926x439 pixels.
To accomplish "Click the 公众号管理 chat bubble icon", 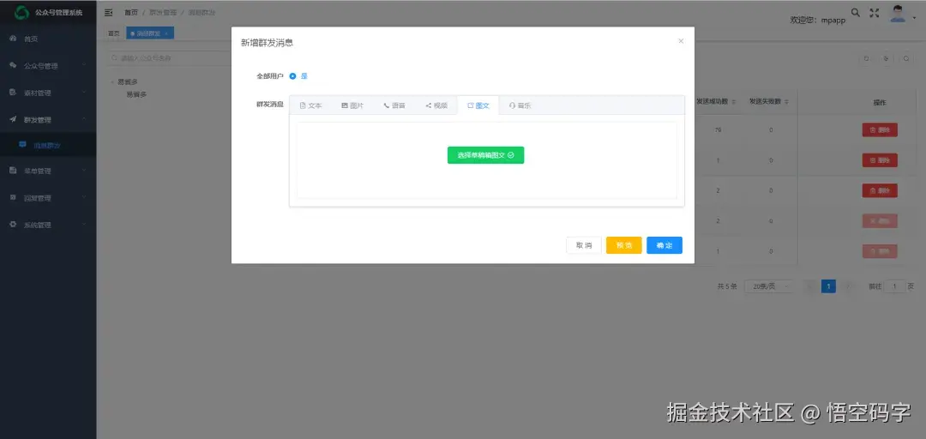I will [13, 65].
